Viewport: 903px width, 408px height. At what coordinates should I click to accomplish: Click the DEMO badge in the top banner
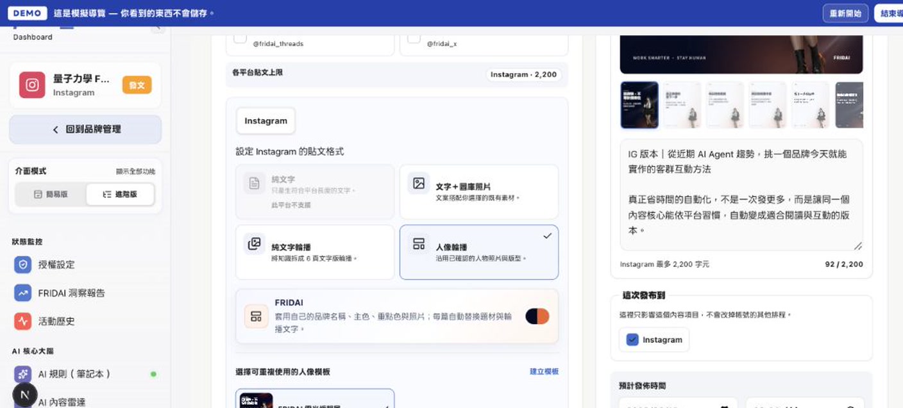tap(28, 13)
